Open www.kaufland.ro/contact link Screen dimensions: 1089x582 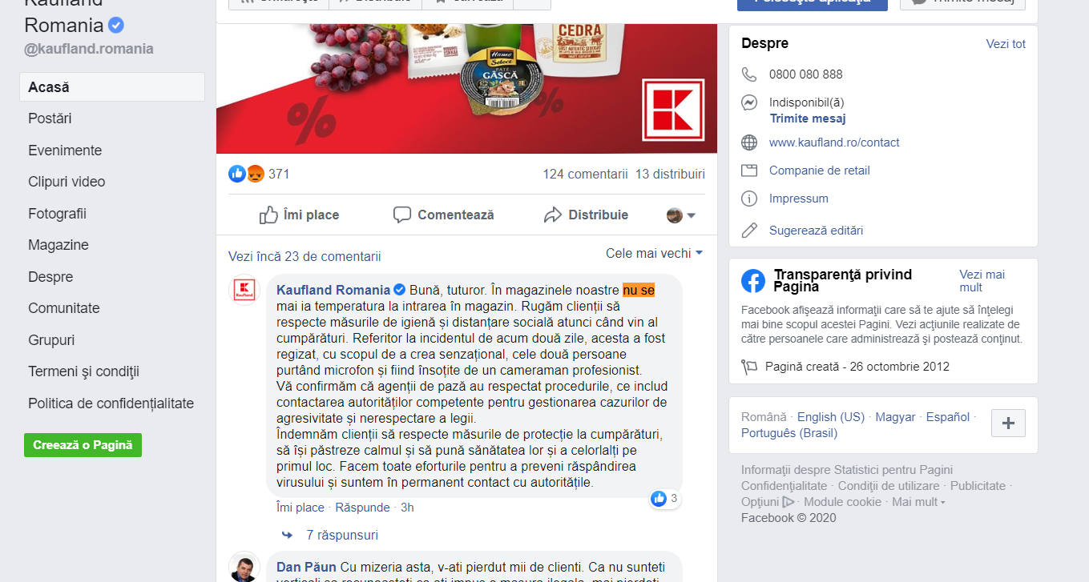point(834,142)
